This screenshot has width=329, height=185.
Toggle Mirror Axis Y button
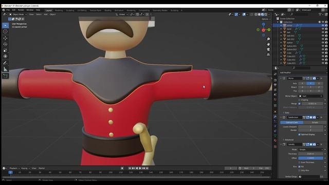(x=310, y=83)
